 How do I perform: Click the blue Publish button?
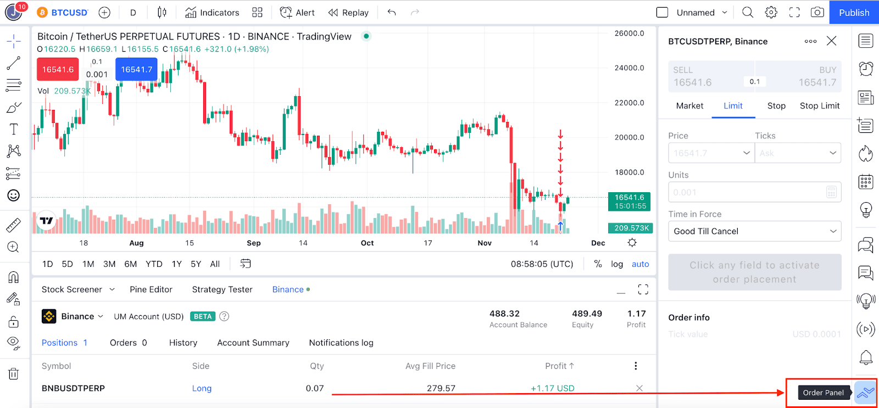coord(854,12)
